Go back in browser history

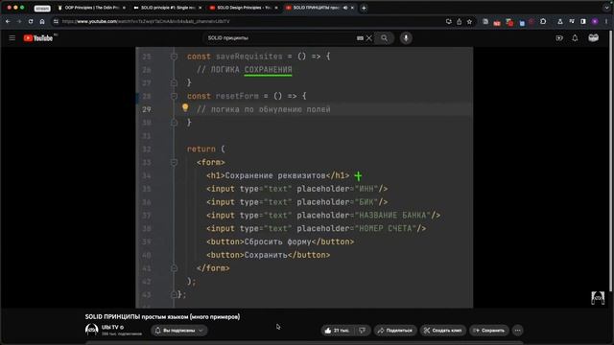click(x=8, y=21)
